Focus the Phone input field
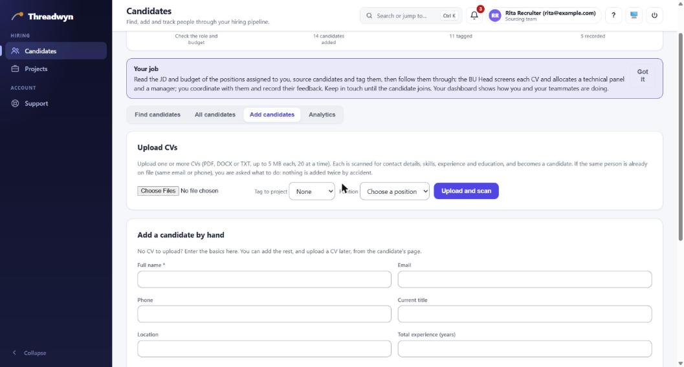 265,314
